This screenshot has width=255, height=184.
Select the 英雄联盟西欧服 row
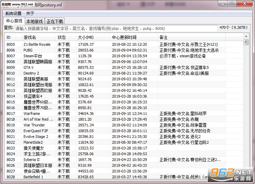pyautogui.click(x=124, y=90)
